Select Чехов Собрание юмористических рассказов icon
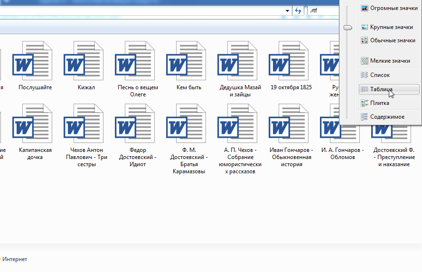The image size is (422, 272). [237, 123]
